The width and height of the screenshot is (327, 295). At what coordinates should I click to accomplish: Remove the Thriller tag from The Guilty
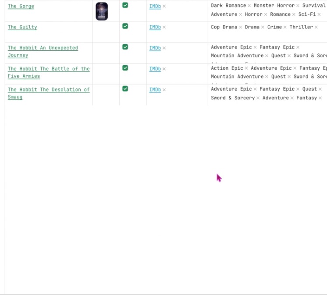pyautogui.click(x=316, y=27)
